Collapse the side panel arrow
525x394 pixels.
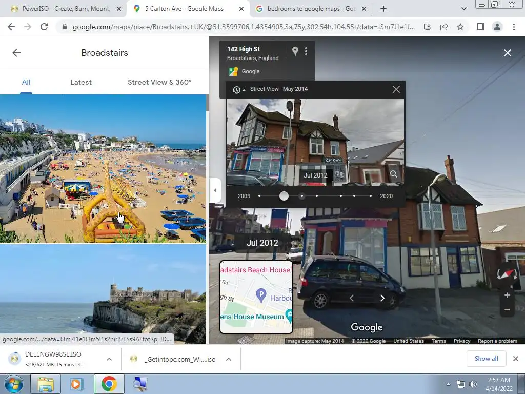[215, 190]
